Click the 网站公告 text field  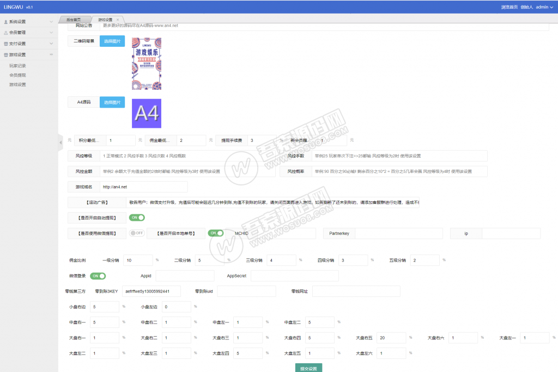[324, 26]
